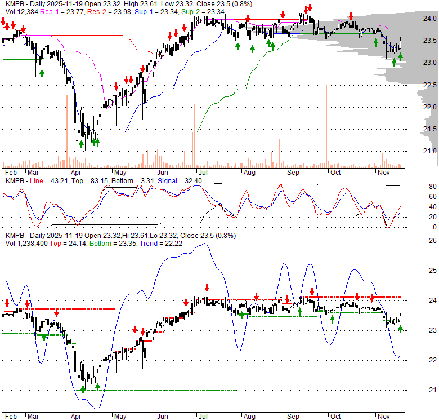This screenshot has height=420, width=439.
Task: Select the 0 level on oscillator axis
Action: pyautogui.click(x=434, y=227)
